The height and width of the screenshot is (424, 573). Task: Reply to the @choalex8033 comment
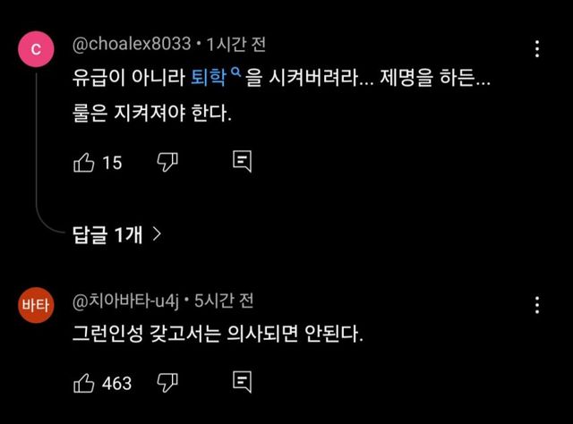242,162
